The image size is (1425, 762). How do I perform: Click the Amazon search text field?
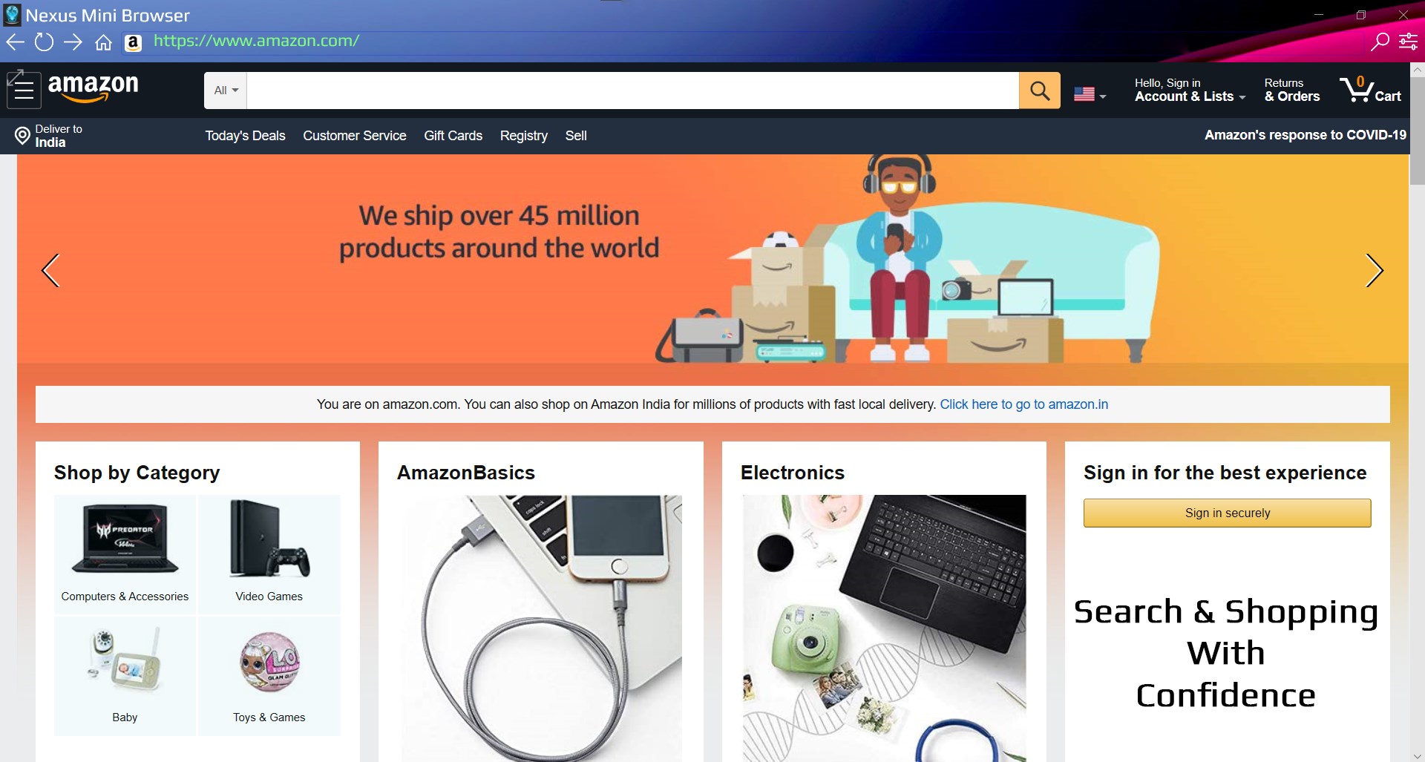tap(632, 91)
